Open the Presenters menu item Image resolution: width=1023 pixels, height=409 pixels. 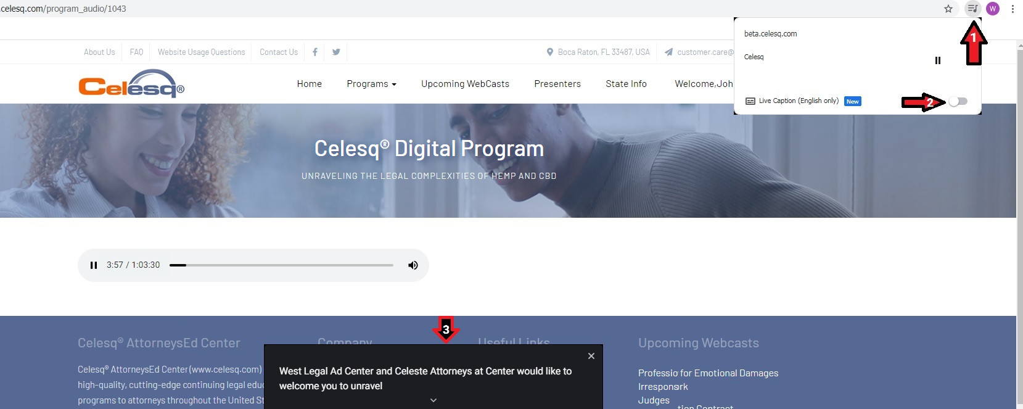(x=557, y=84)
